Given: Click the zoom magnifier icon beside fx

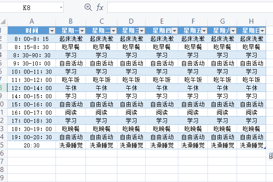Looking at the screenshot, I should 88,7.
